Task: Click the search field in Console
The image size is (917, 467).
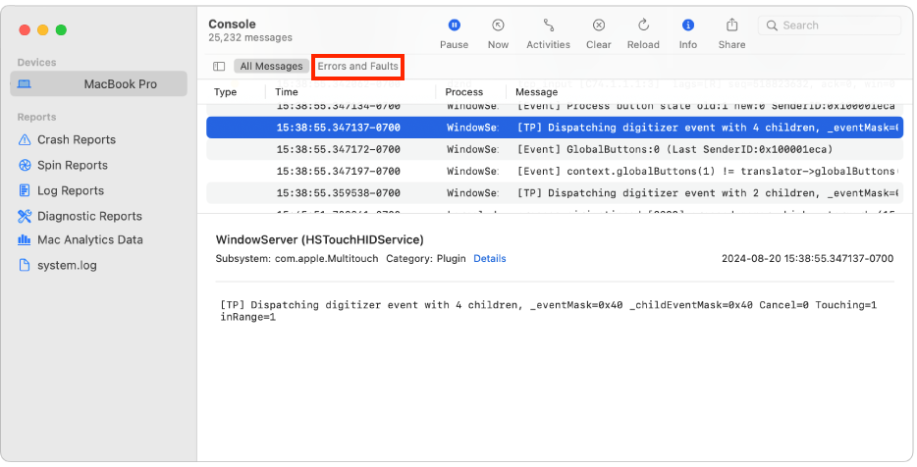Action: coord(830,26)
